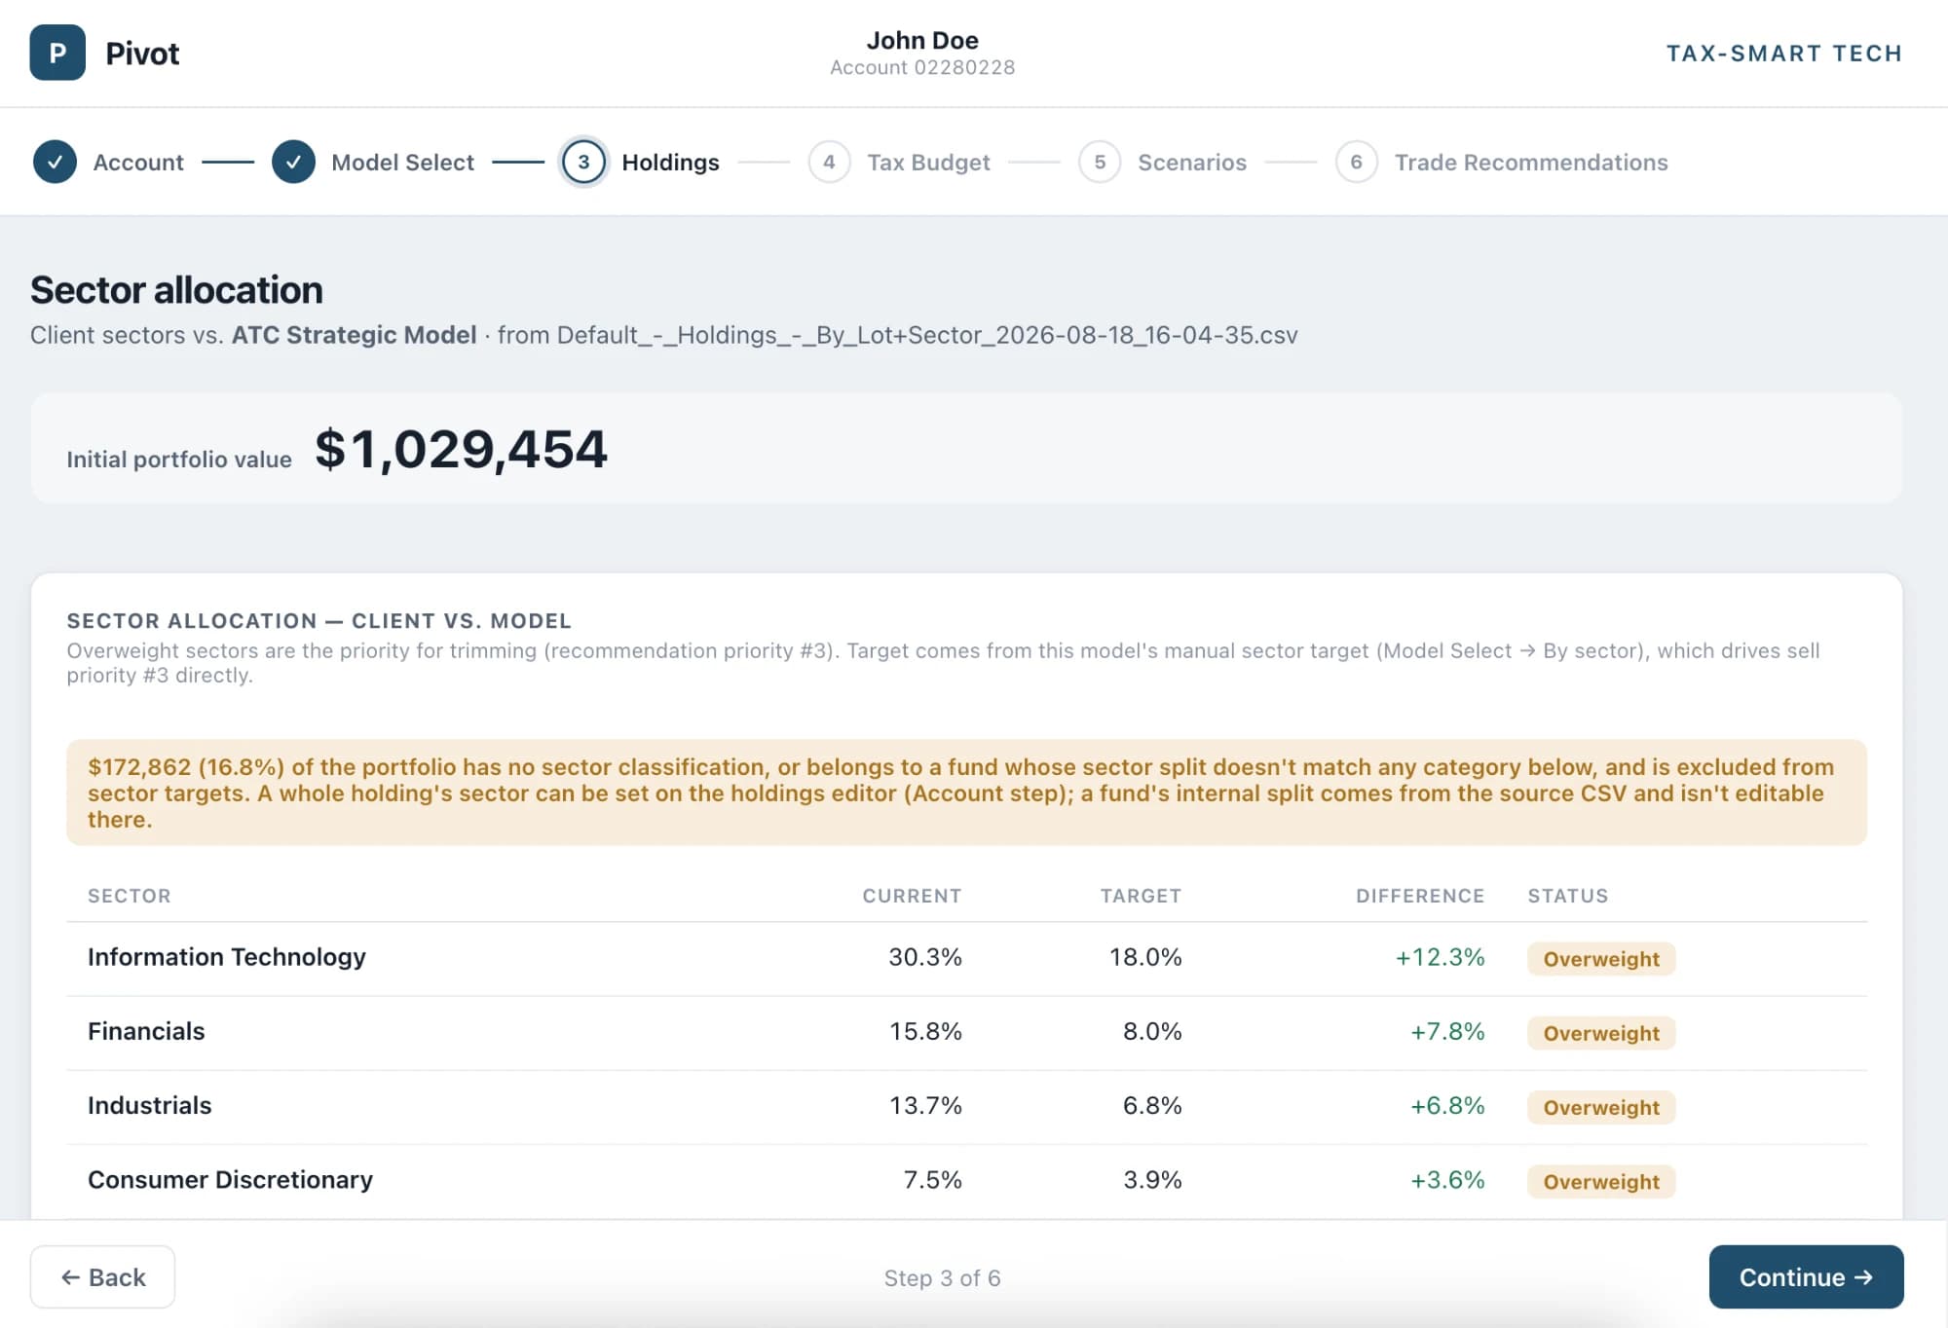
Task: Click the Overweight badge for Consumer Discretionary
Action: pyautogui.click(x=1601, y=1181)
